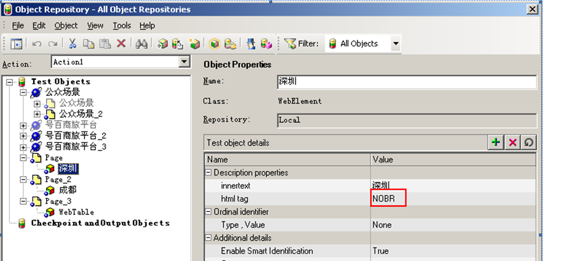
Task: Click Highlight in Application icon
Action: 215,44
